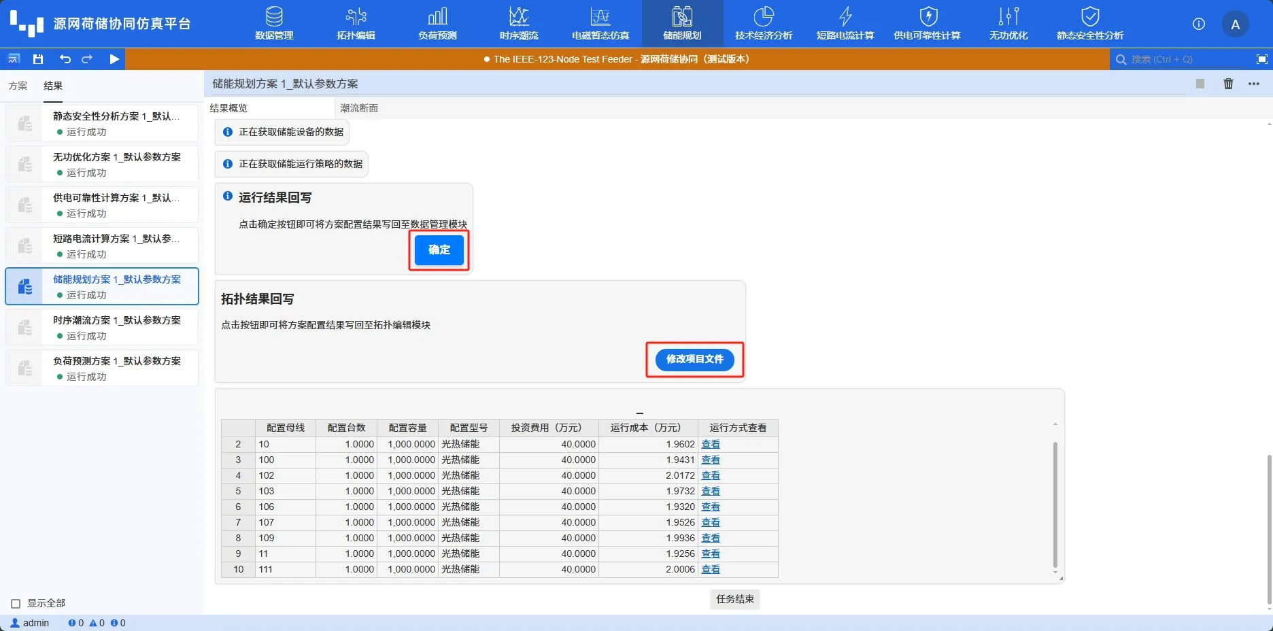Click the 修改项目文件 button
Viewport: 1273px width, 631px height.
click(694, 359)
